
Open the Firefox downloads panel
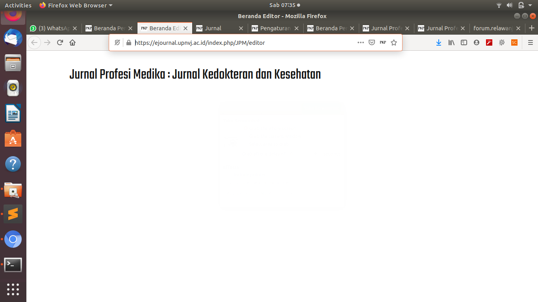(x=438, y=42)
